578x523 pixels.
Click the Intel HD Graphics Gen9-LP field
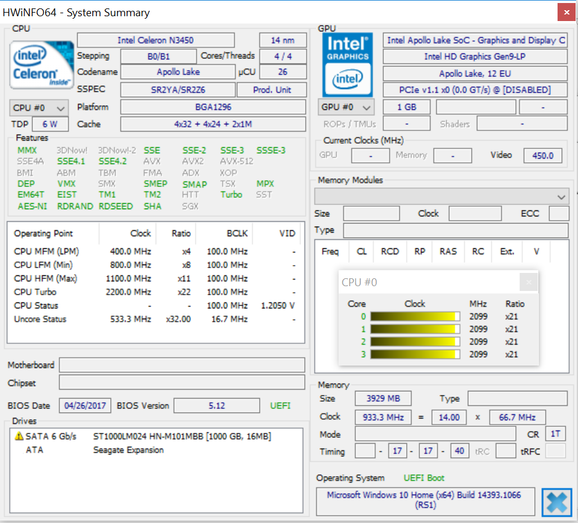point(475,57)
